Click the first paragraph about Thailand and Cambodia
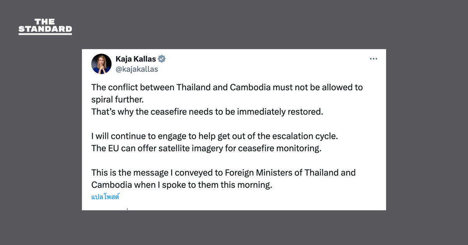 [x=227, y=87]
